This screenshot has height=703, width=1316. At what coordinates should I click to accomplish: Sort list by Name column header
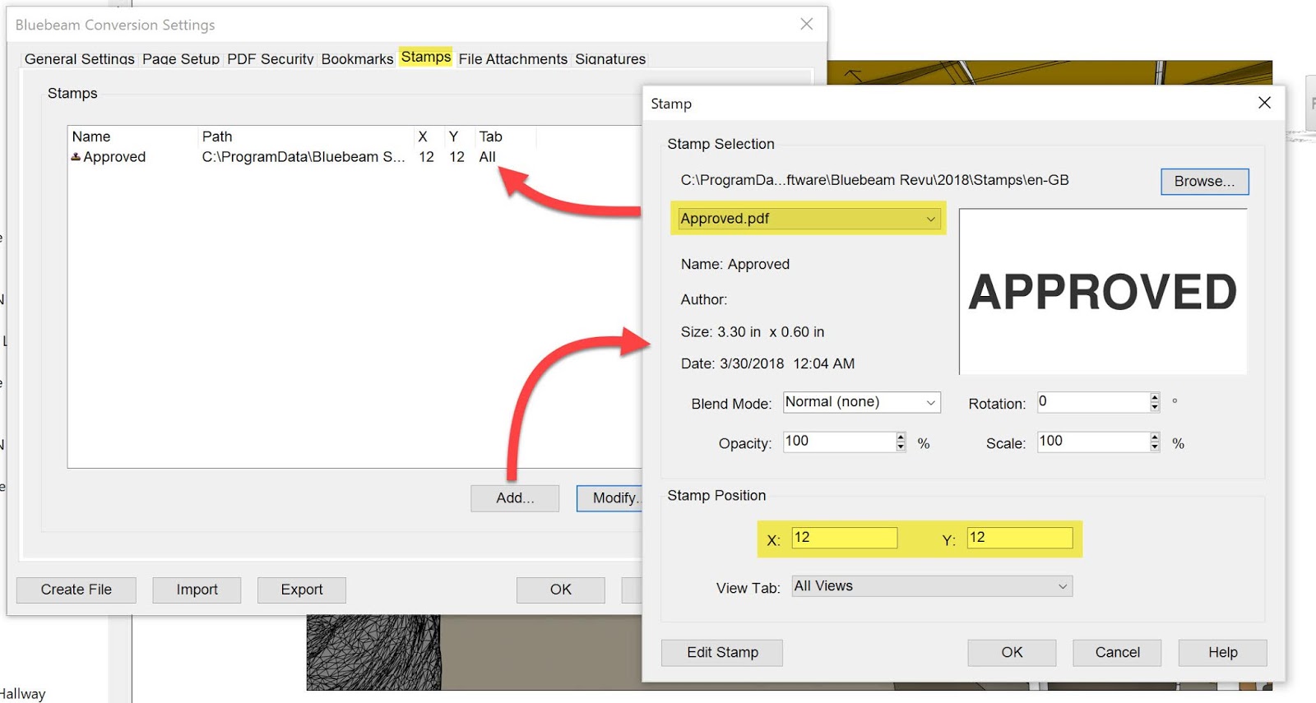click(x=133, y=136)
